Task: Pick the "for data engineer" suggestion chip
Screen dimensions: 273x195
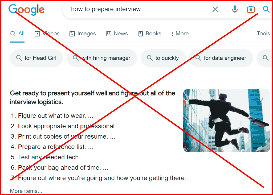Action: coord(221,58)
